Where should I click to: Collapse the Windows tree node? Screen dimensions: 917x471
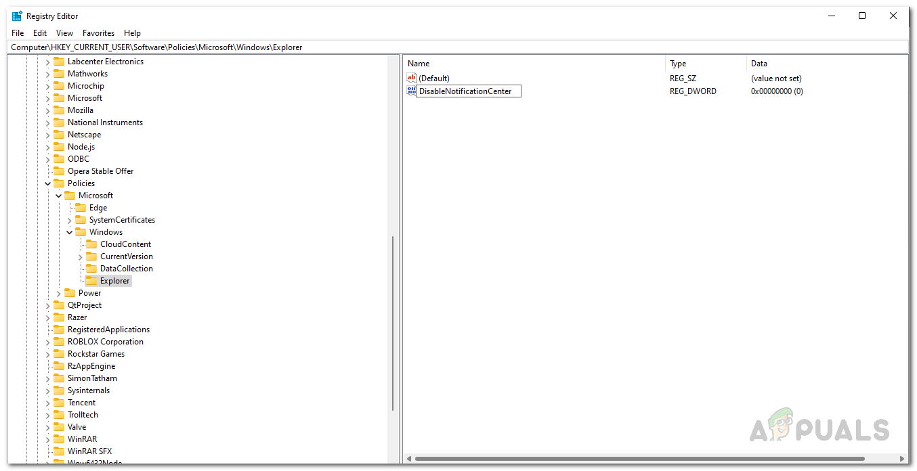point(69,232)
